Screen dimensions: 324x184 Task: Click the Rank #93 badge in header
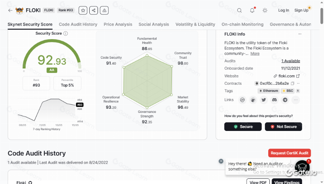66,10
